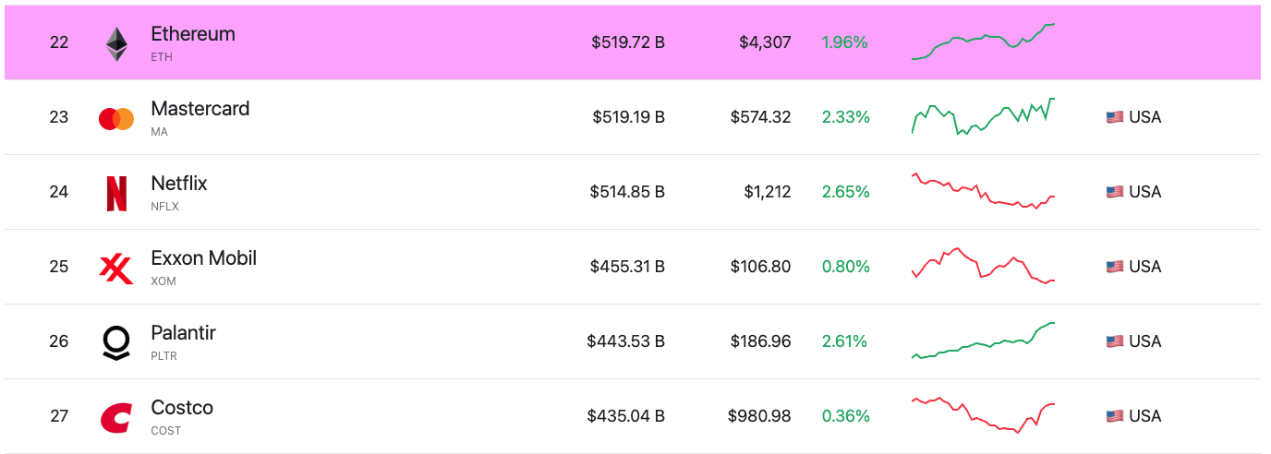Open the Ethereum company name link
The width and height of the screenshot is (1271, 454).
[x=193, y=34]
